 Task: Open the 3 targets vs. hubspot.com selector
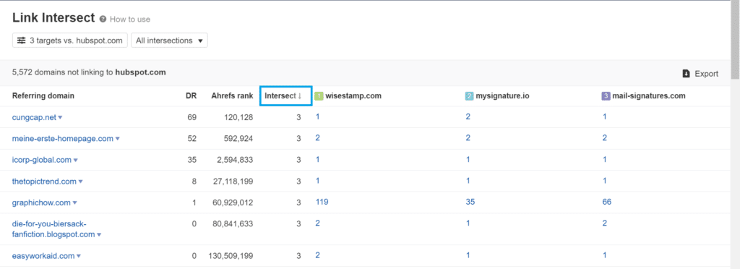(x=70, y=40)
